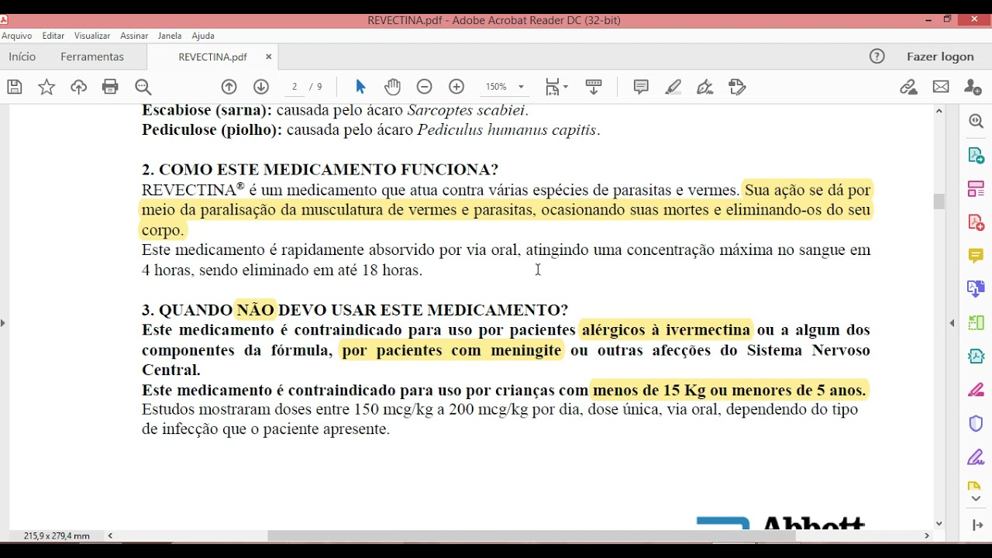This screenshot has height=558, width=992.
Task: Select the highlighter pen tool
Action: tap(673, 87)
